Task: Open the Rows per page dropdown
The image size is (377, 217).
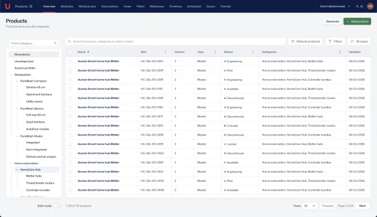Action: click(x=310, y=206)
